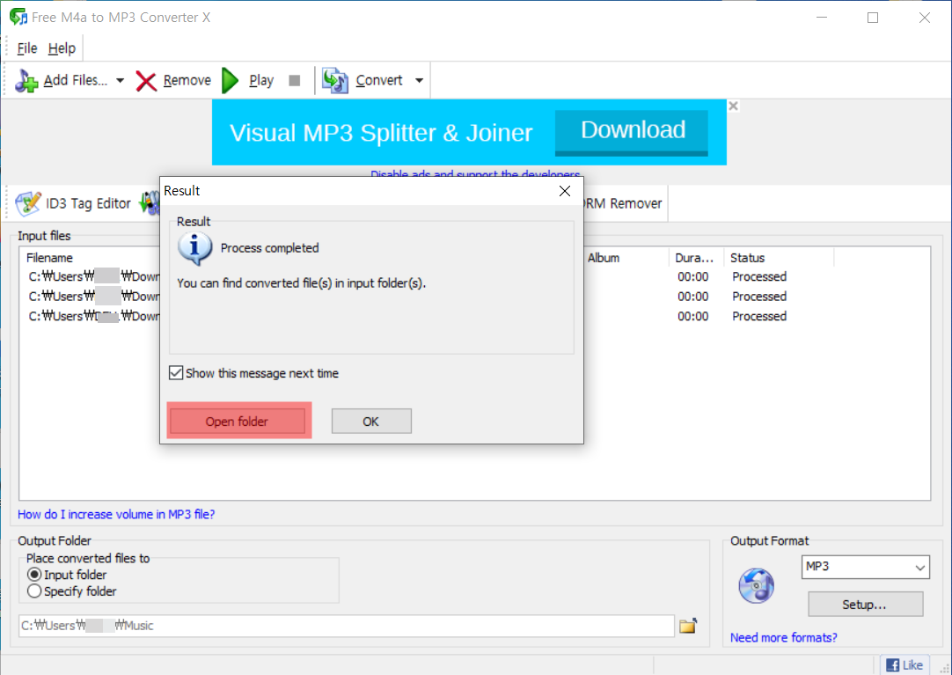Click the Facebook Like button
Image resolution: width=952 pixels, height=675 pixels.
click(904, 665)
